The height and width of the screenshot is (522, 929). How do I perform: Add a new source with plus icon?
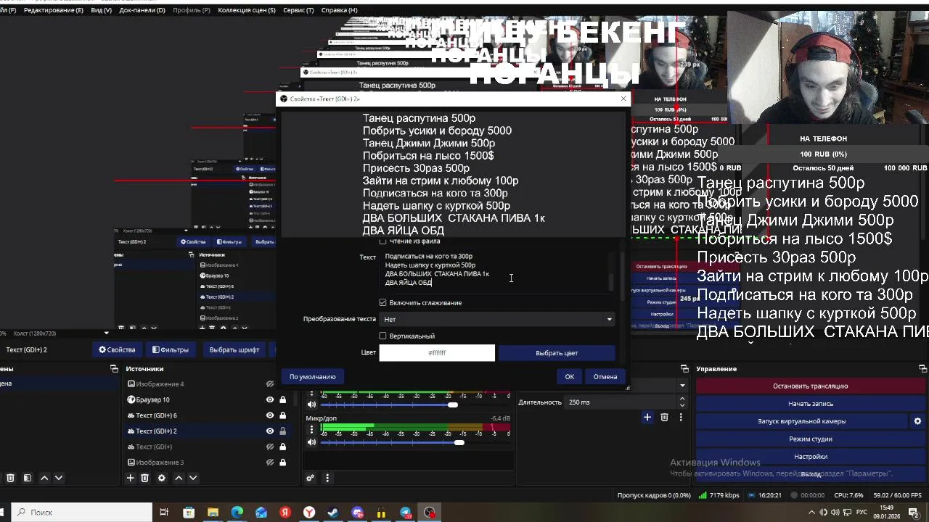131,478
